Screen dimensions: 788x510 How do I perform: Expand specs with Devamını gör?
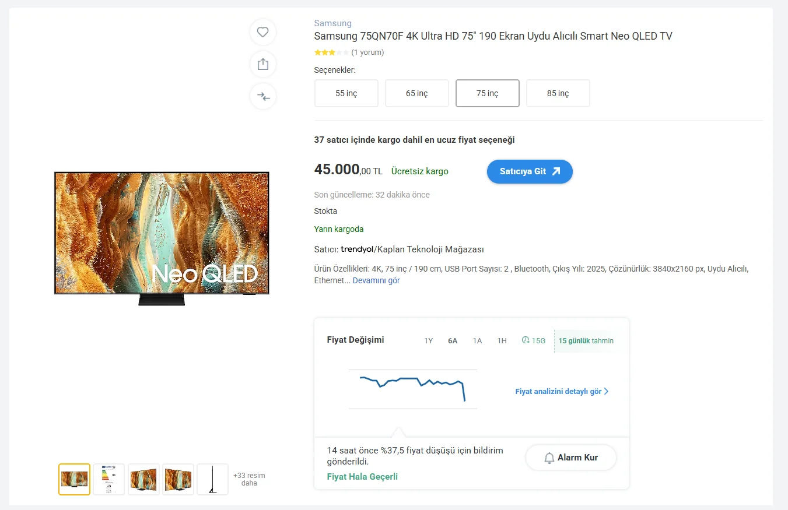pyautogui.click(x=376, y=280)
